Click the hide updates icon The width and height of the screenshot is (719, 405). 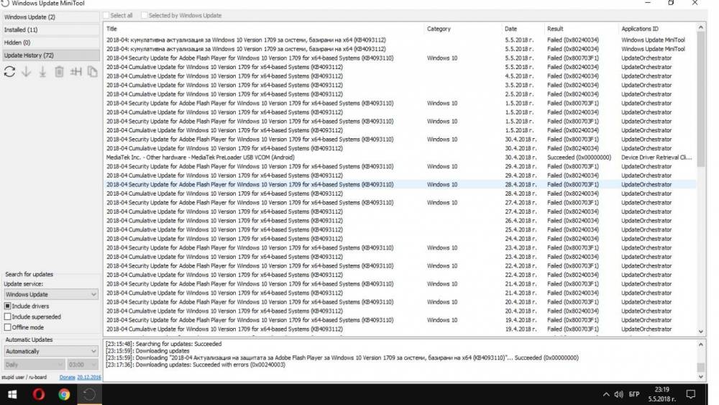(75, 71)
